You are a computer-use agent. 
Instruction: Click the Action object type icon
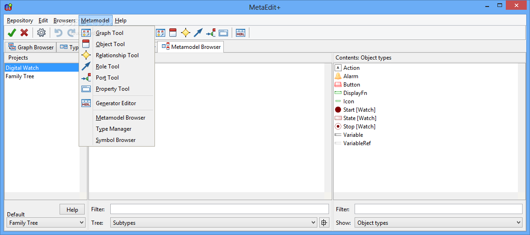(338, 67)
